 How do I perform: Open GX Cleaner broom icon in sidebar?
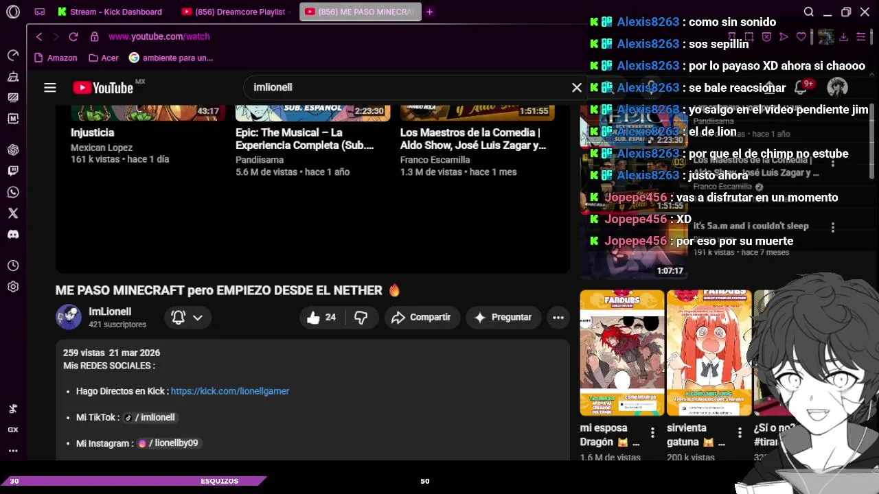pos(13,76)
